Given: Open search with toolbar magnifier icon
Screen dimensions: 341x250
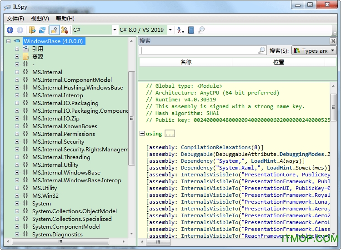Looking at the screenshot, I should (201, 30).
